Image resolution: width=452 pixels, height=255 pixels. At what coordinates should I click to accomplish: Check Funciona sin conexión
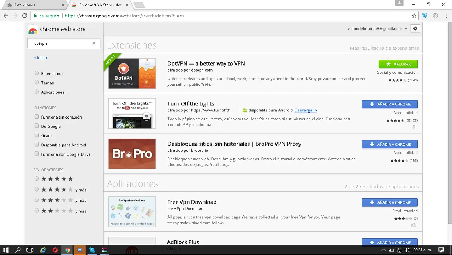pyautogui.click(x=37, y=117)
